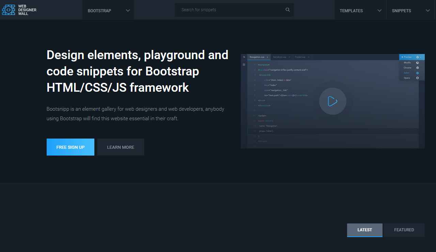Expand the Bootstrap dropdown chevron

(128, 11)
